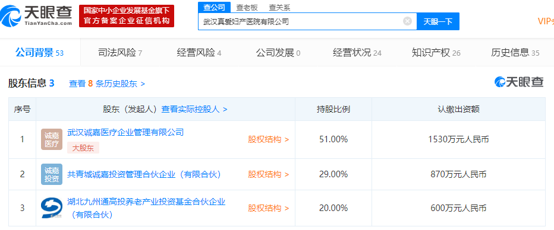
Task: Open the 公司背景 tab
Action: [39, 53]
